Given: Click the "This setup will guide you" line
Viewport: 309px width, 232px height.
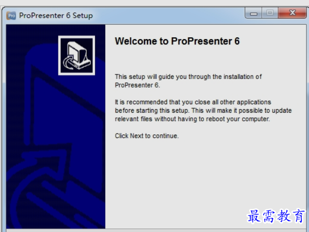Looking at the screenshot, I should [x=188, y=76].
